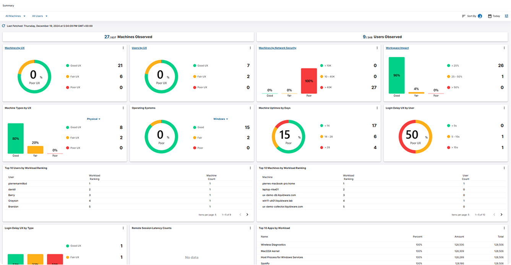Open the Top 10 Apps by Workload options menu
The height and width of the screenshot is (265, 511).
click(x=504, y=228)
